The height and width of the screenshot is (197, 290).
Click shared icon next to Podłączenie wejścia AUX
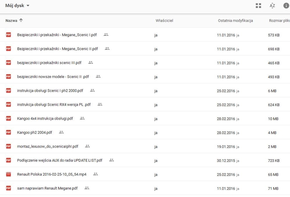point(111,160)
